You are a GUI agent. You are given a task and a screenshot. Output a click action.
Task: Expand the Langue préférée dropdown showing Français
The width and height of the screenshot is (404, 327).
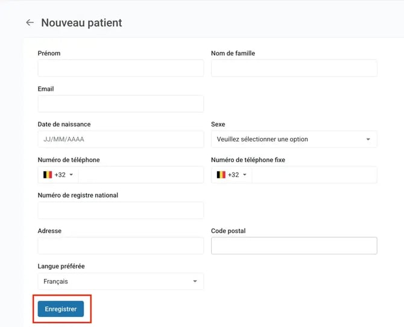121,281
